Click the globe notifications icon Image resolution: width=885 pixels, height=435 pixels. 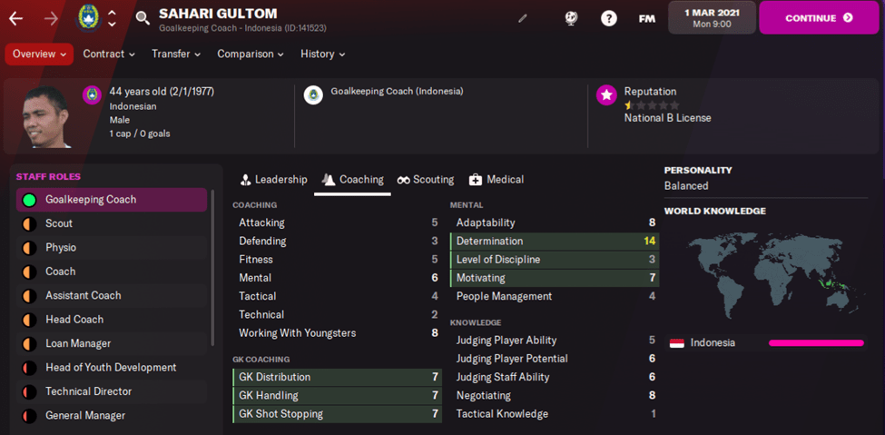point(572,18)
